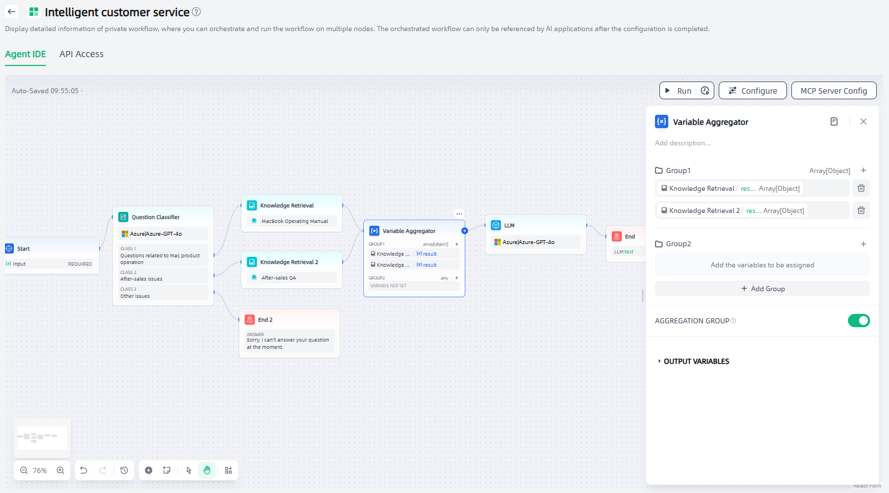
Task: Add a note to the canvas
Action: (x=166, y=470)
